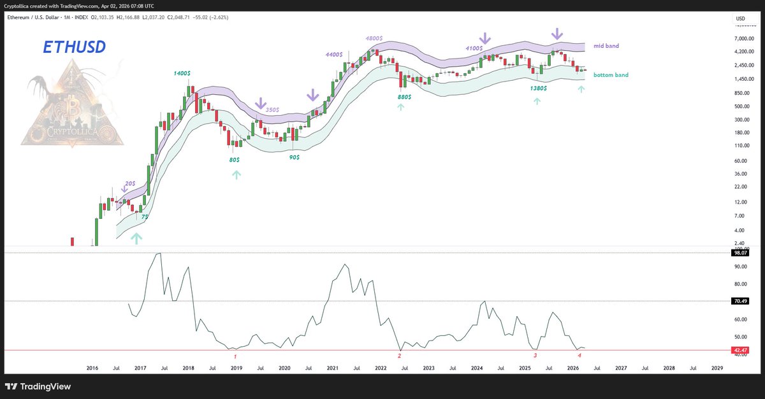Click the 7$ low annotation
The height and width of the screenshot is (399, 765).
(144, 216)
